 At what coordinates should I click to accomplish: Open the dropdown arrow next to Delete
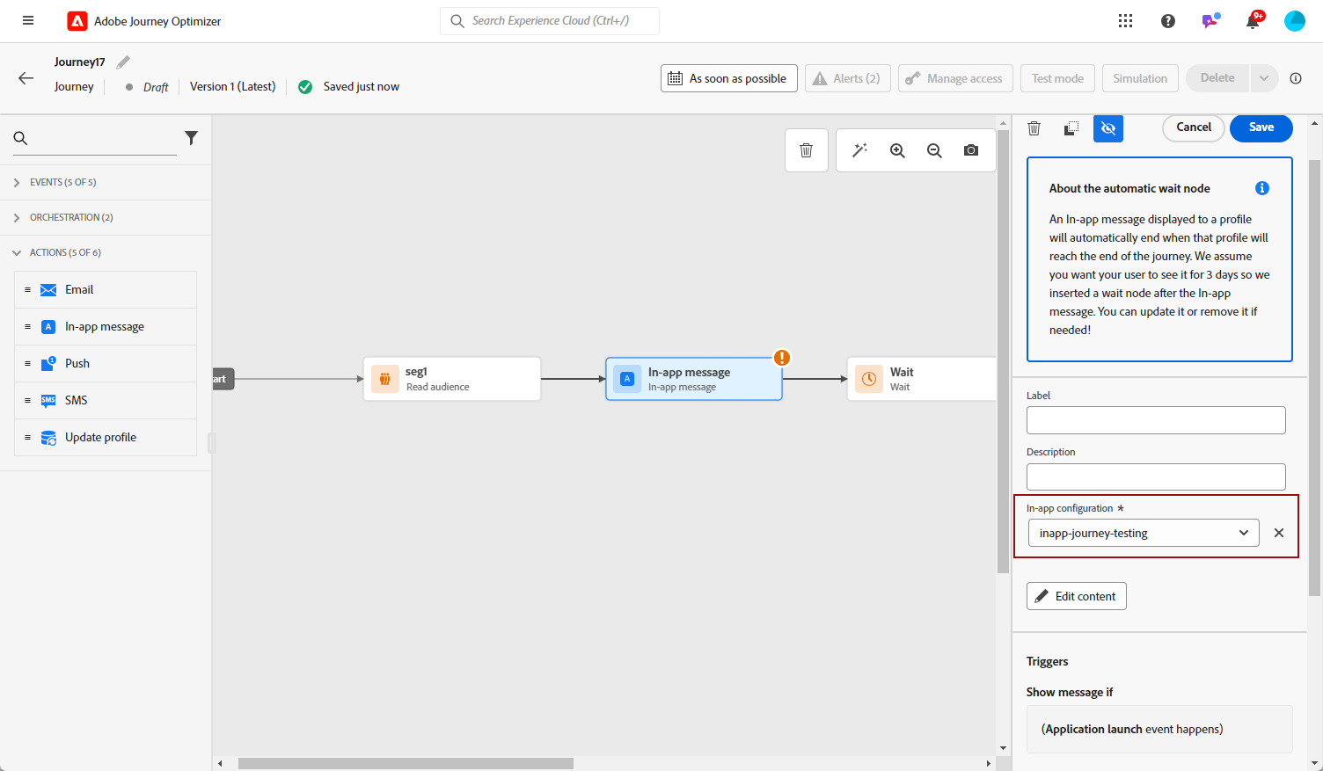coord(1264,78)
